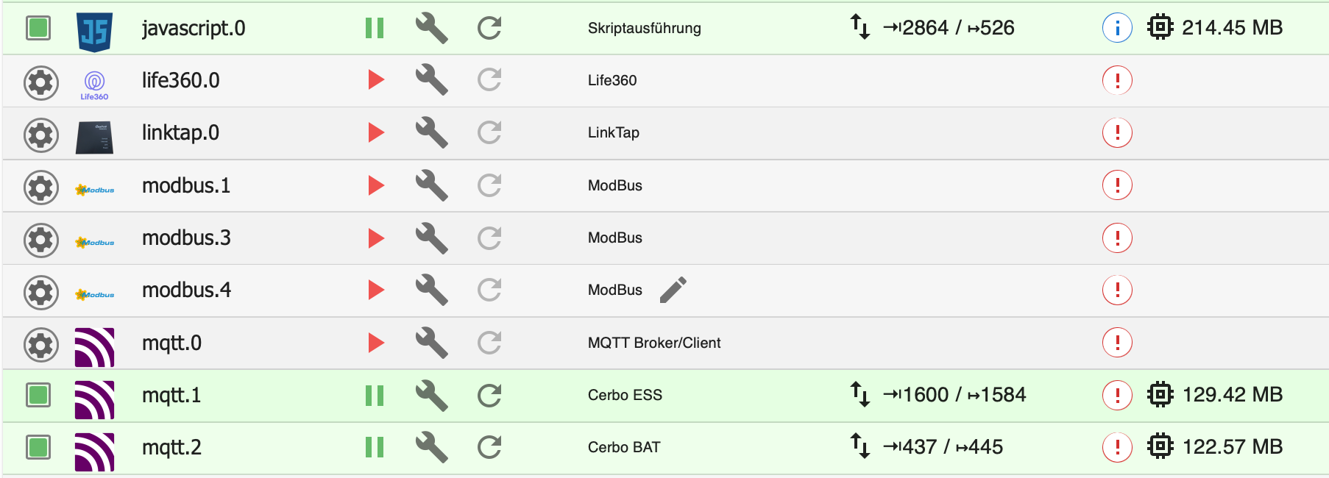
Task: Click gear status icon of modbus.3
Action: [x=40, y=238]
